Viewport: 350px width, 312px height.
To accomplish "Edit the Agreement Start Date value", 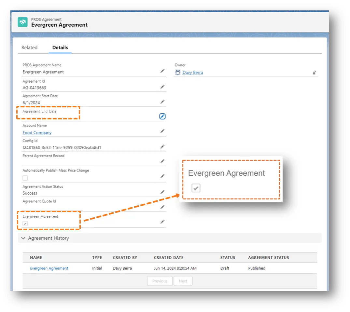I will 162,102.
